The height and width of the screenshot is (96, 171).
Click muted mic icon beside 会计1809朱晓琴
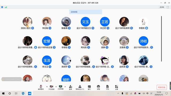coord(131,28)
